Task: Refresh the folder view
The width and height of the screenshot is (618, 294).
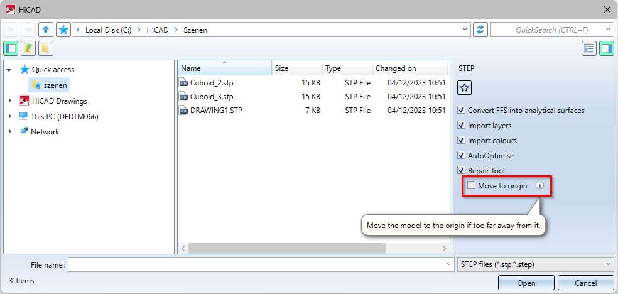Action: coord(480,30)
